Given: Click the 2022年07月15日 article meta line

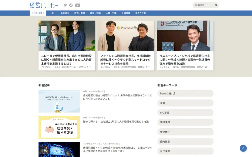Looking at the screenshot, I should (x=66, y=67).
